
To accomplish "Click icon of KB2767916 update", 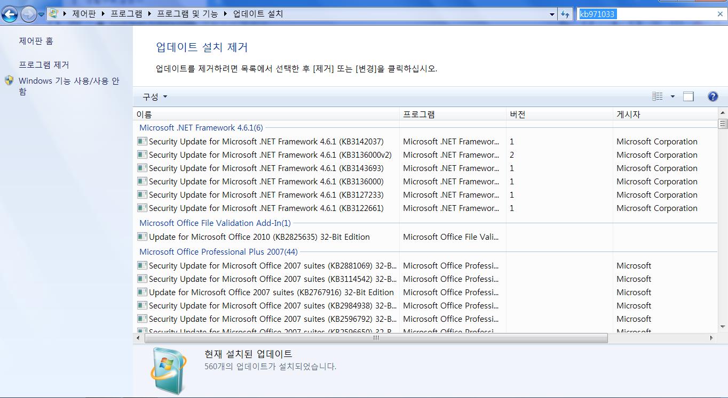I will click(x=142, y=292).
